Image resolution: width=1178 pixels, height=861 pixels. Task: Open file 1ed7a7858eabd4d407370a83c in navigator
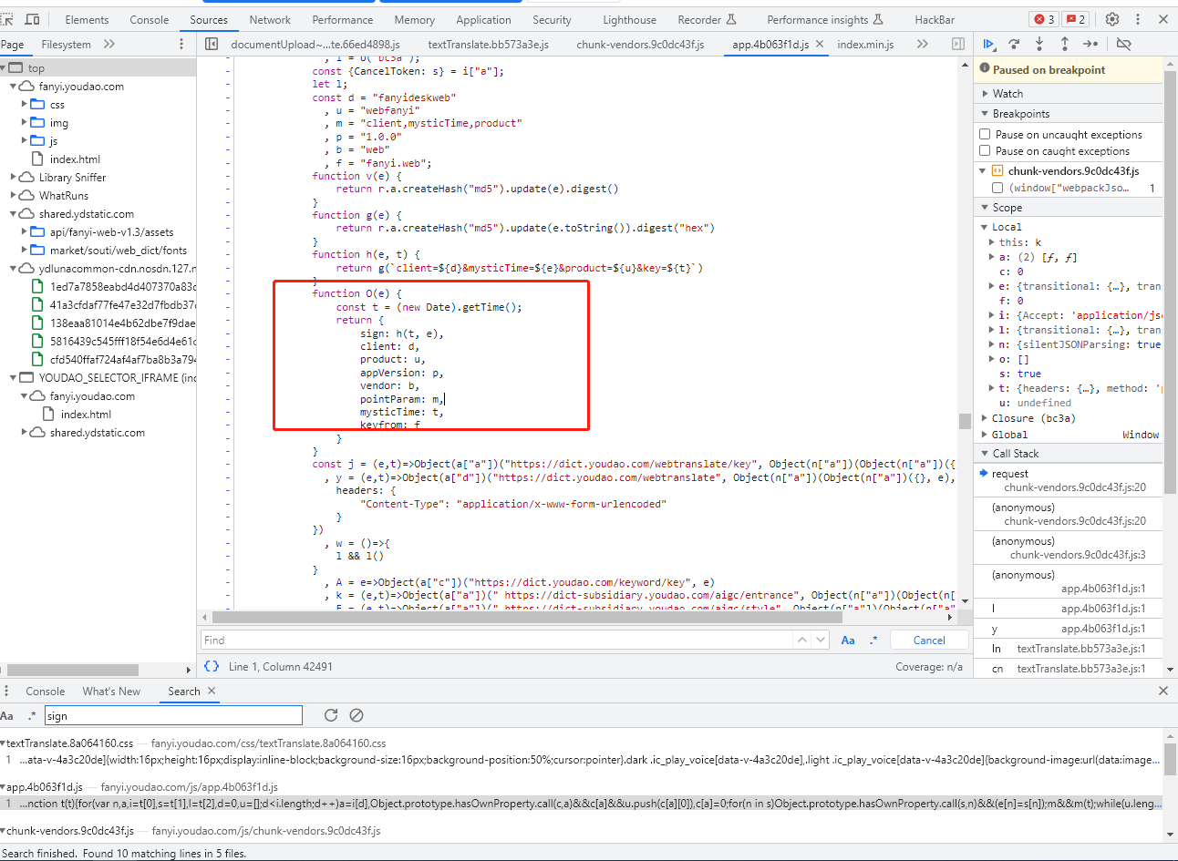click(x=123, y=286)
